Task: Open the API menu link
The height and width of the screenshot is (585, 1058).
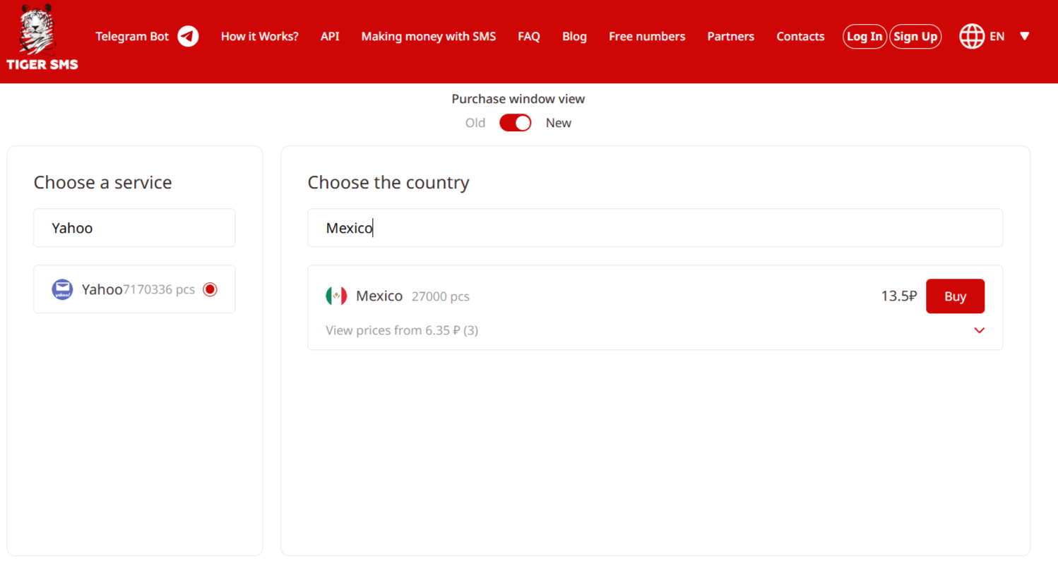Action: 330,36
